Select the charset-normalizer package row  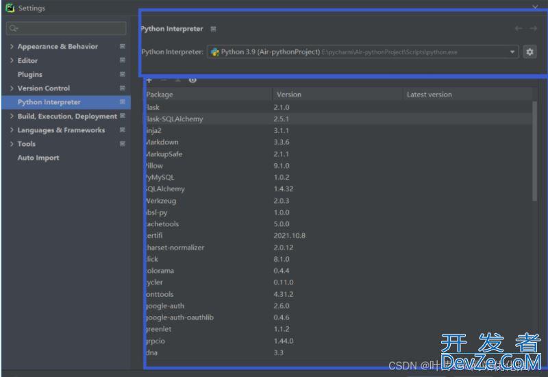coord(338,247)
